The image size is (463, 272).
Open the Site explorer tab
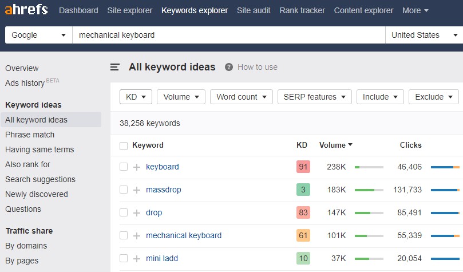[129, 10]
